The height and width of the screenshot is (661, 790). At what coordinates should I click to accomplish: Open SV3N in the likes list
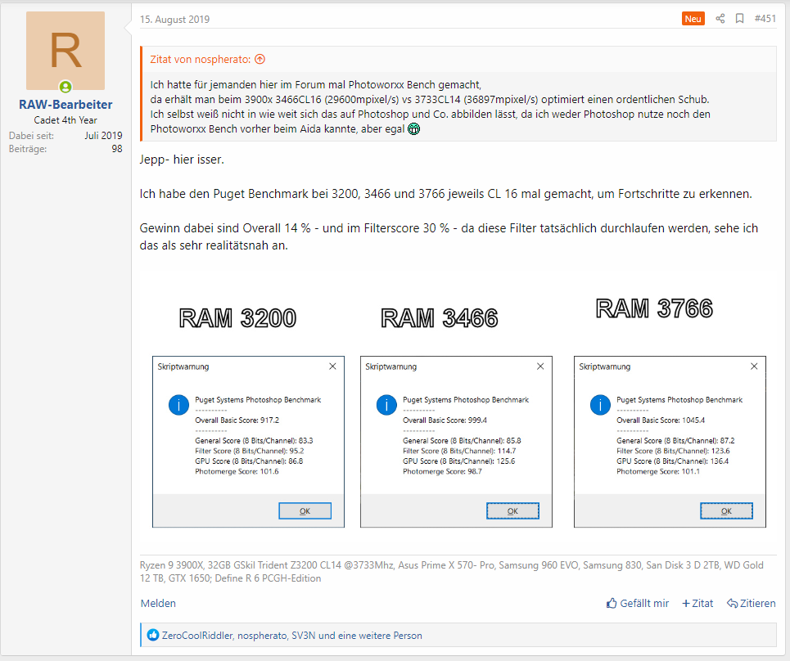pyautogui.click(x=303, y=636)
